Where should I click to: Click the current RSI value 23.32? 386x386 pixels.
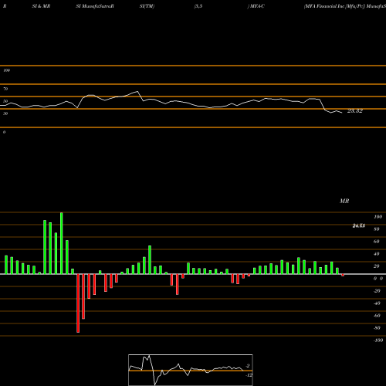pos(355,111)
